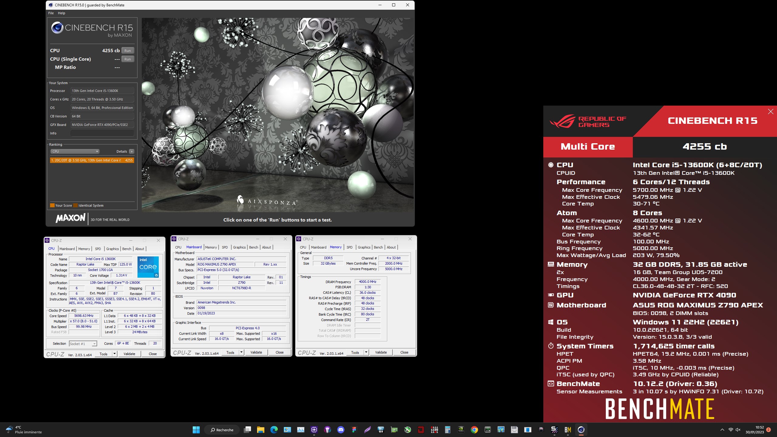Launch Google Chrome from taskbar
This screenshot has height=437, width=777.
(474, 430)
